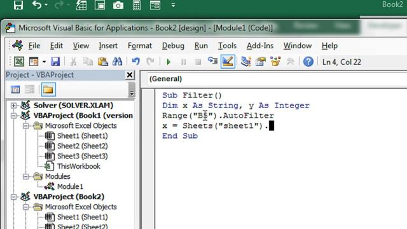
Task: Click the form icon in Excel Quick Access toolbar
Action: click(x=155, y=5)
